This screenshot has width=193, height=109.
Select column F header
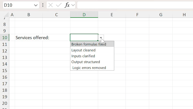pyautogui.click(x=137, y=15)
